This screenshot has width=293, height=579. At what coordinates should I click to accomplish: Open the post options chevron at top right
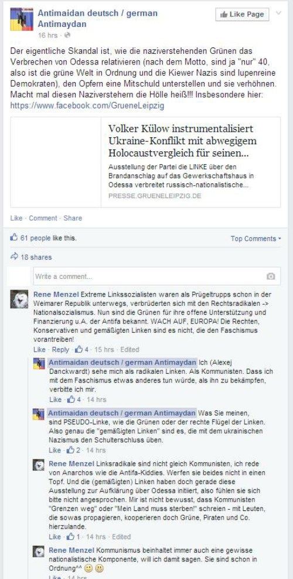point(278,13)
